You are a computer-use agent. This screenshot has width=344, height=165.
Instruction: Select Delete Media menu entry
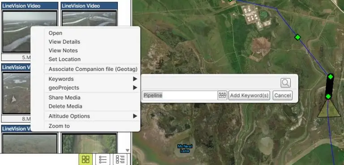(x=65, y=106)
